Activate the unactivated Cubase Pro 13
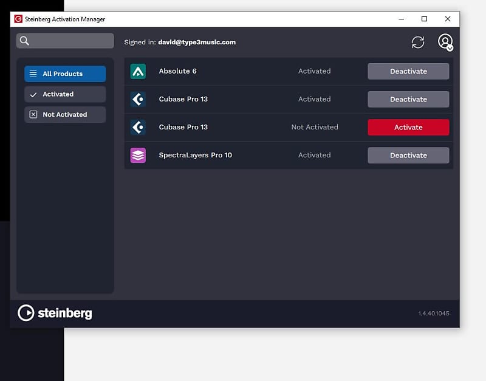This screenshot has height=381, width=486. (x=408, y=127)
